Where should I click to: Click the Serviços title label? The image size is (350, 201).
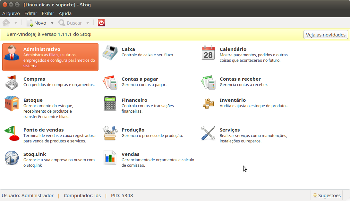(230, 130)
